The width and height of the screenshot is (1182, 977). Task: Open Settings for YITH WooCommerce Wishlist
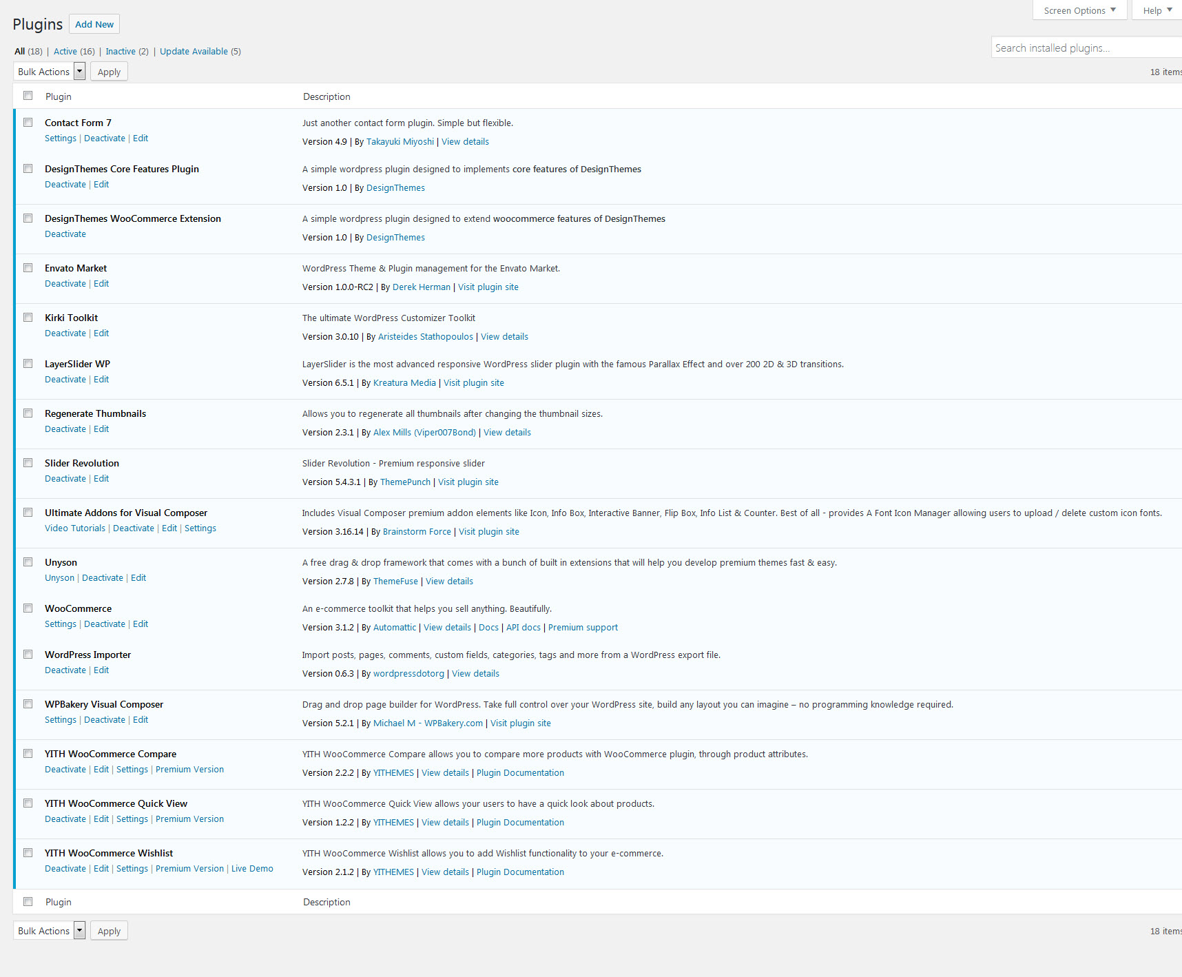pyautogui.click(x=132, y=869)
